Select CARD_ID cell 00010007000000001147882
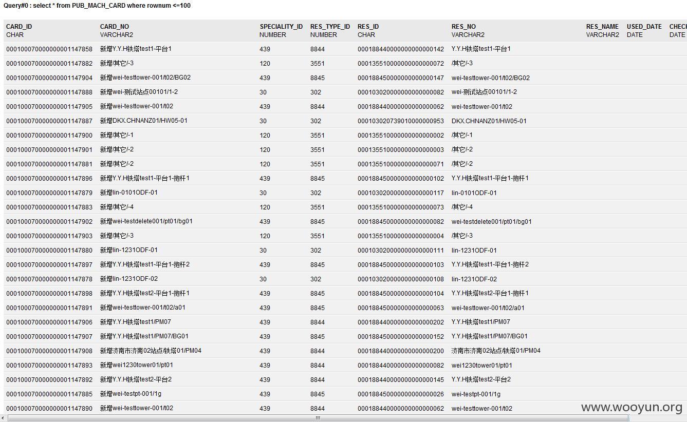This screenshot has width=687, height=422. tap(49, 64)
